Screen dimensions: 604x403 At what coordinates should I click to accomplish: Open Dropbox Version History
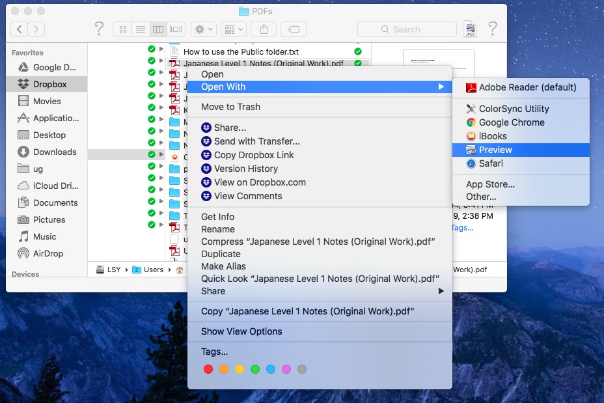tap(245, 169)
